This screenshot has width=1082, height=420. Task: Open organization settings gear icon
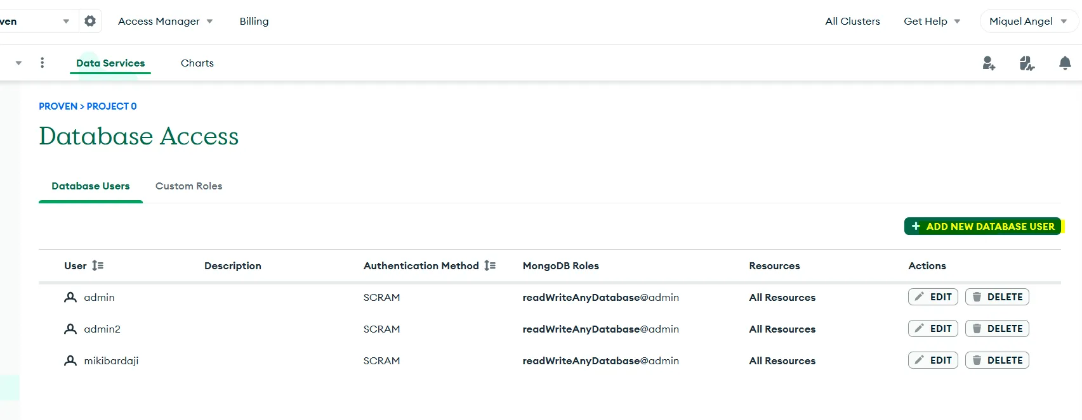click(90, 21)
